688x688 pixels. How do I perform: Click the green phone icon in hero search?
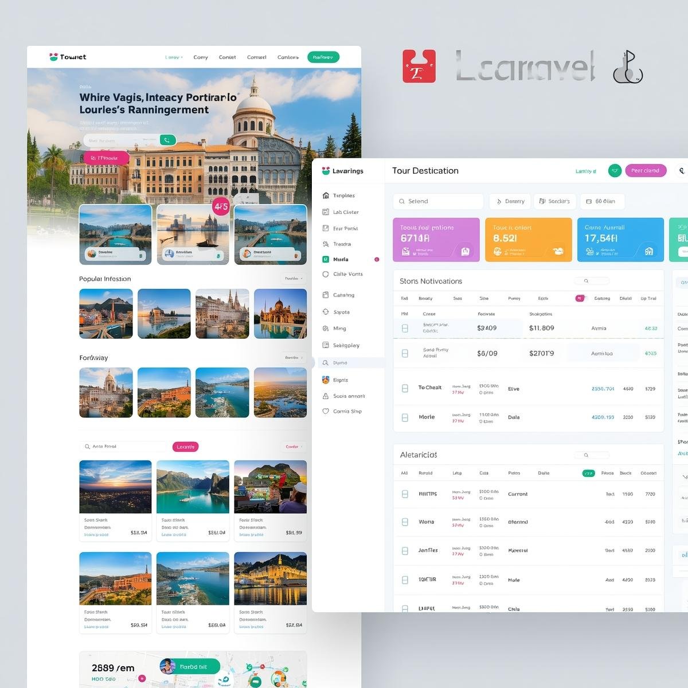click(167, 140)
